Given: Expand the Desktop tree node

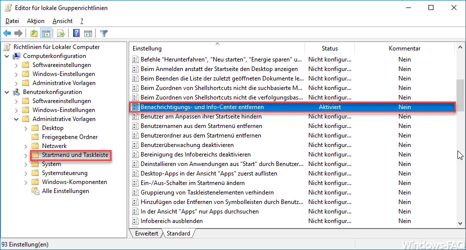Looking at the screenshot, I should (26, 128).
